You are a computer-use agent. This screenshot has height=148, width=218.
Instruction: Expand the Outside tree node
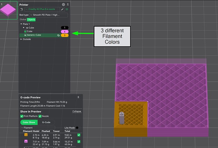point(21,39)
